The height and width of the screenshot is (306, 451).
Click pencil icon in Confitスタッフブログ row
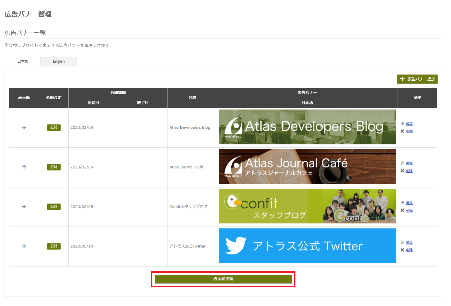coord(402,203)
